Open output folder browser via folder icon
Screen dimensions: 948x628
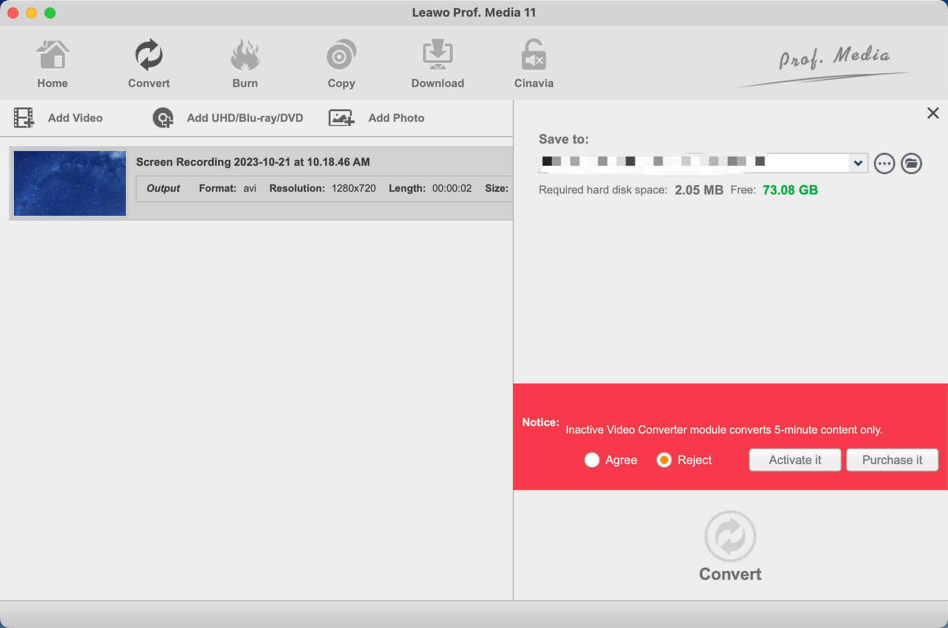click(x=912, y=163)
